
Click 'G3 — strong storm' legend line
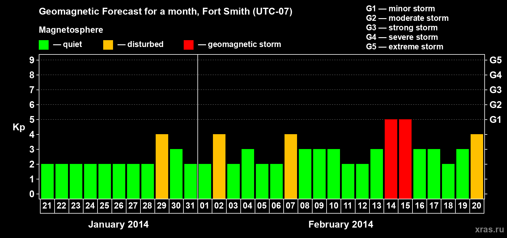tap(402, 28)
